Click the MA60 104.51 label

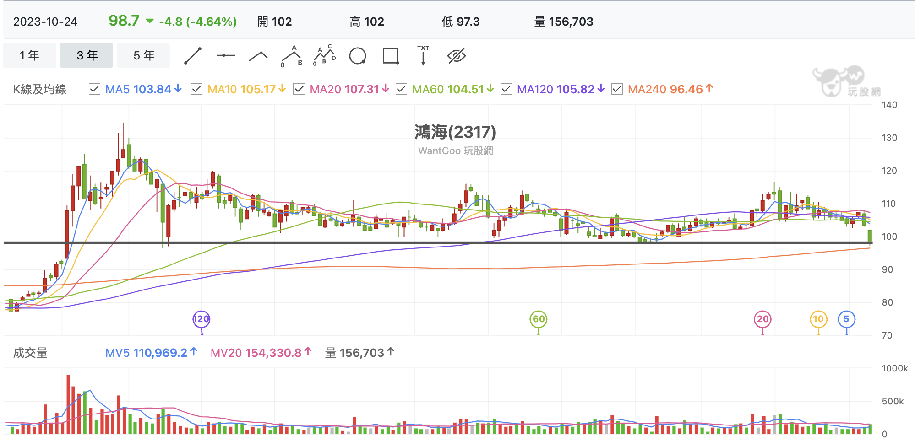click(453, 89)
